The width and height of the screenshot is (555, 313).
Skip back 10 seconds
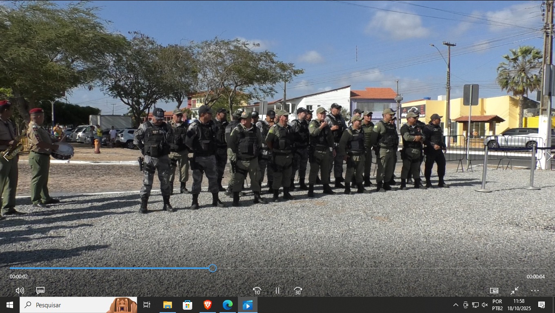click(x=257, y=291)
